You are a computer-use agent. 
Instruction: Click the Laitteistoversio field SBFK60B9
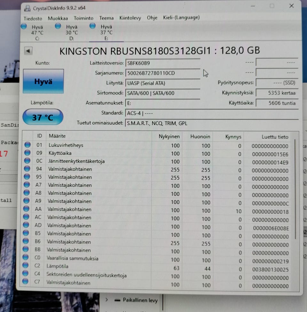point(163,63)
